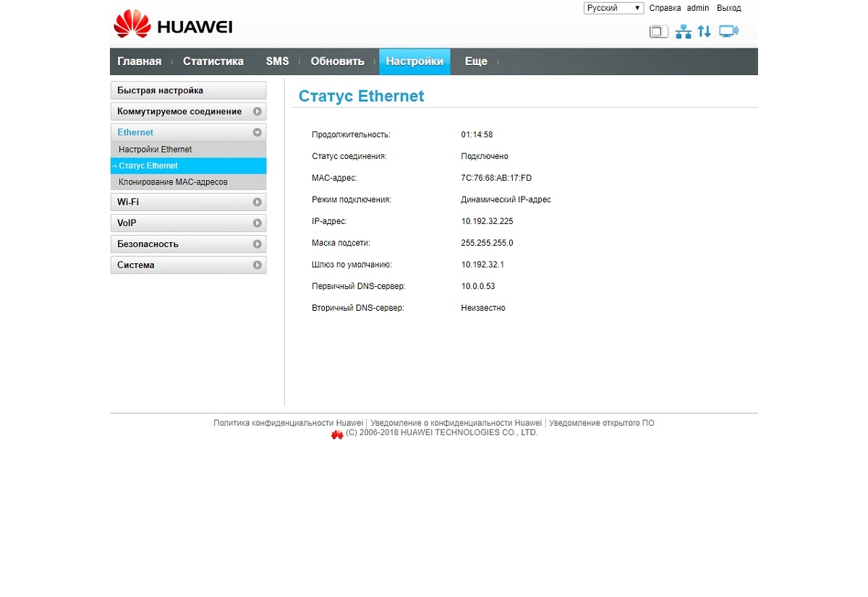Screen dimensions: 868x597
Task: Click the Статус Ethernet page heading
Action: coord(362,96)
